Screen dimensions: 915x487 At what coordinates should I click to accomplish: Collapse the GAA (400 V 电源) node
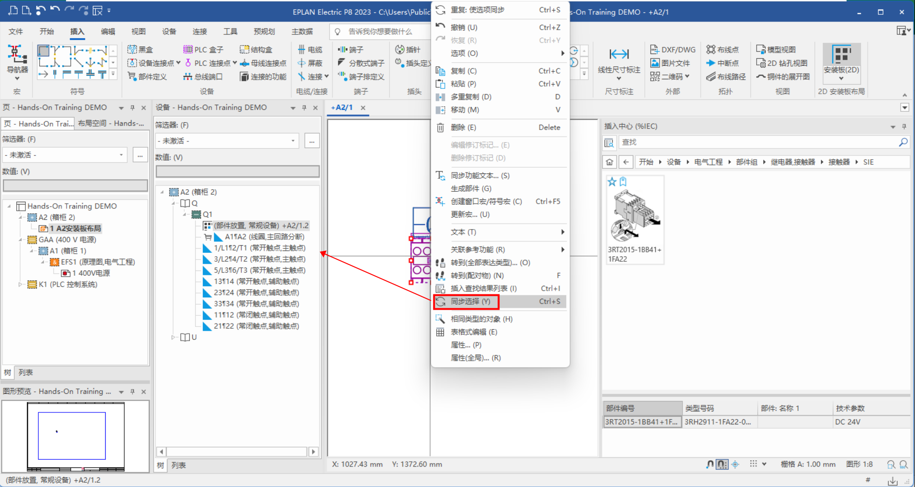click(20, 240)
